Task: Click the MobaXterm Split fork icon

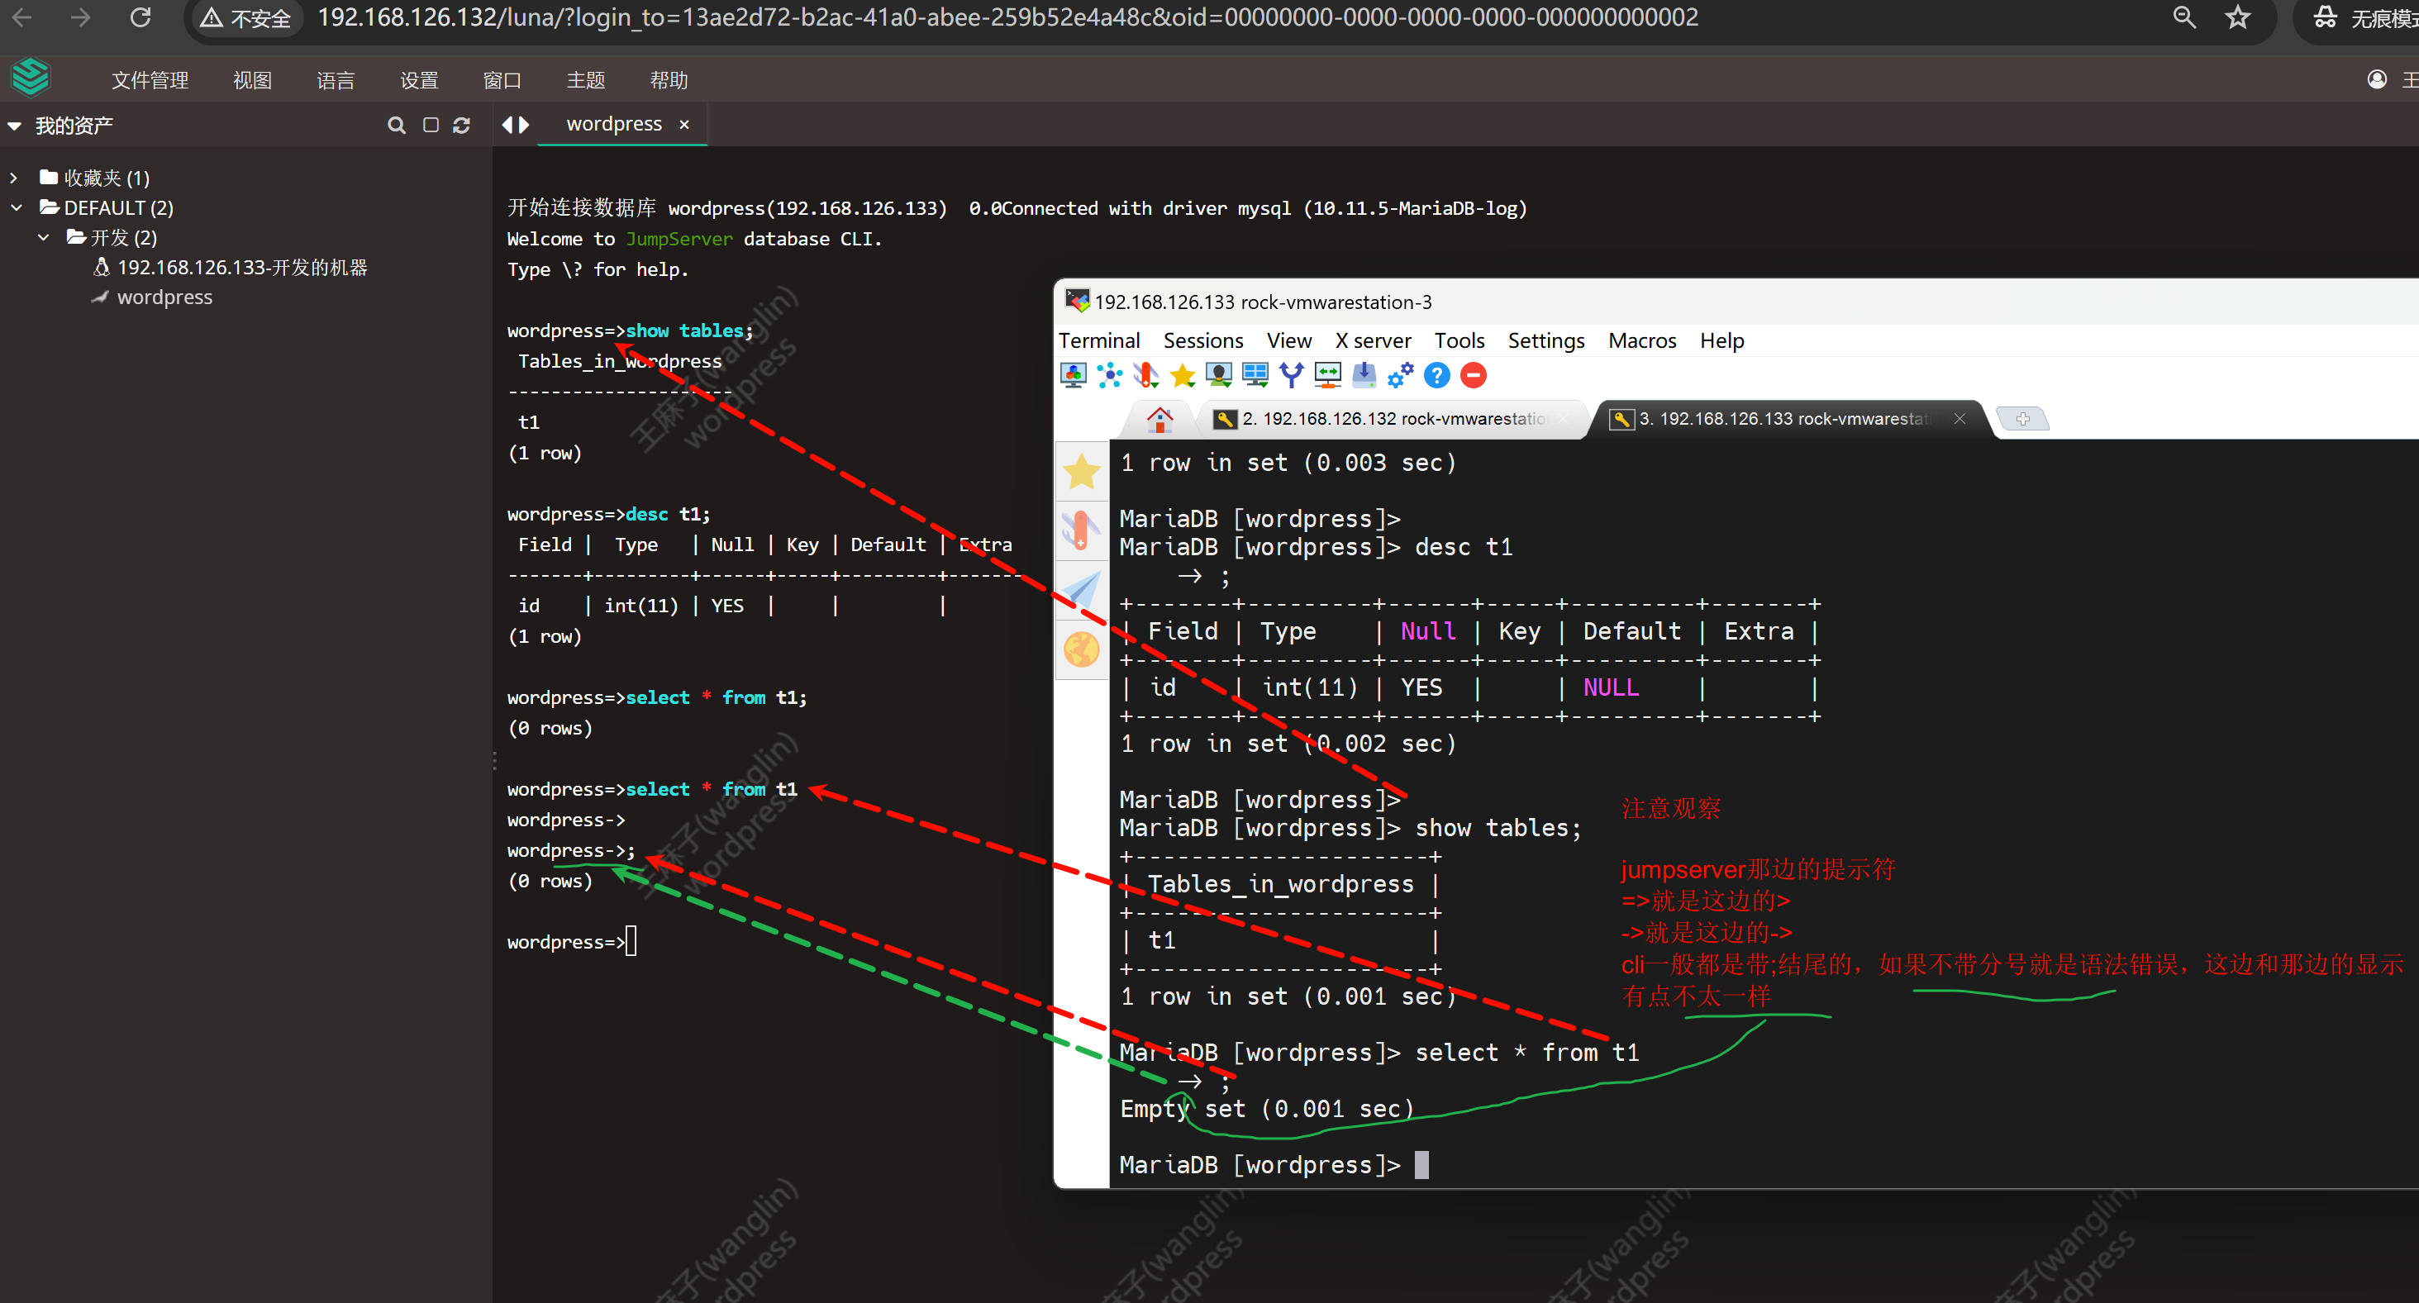Action: click(1291, 375)
